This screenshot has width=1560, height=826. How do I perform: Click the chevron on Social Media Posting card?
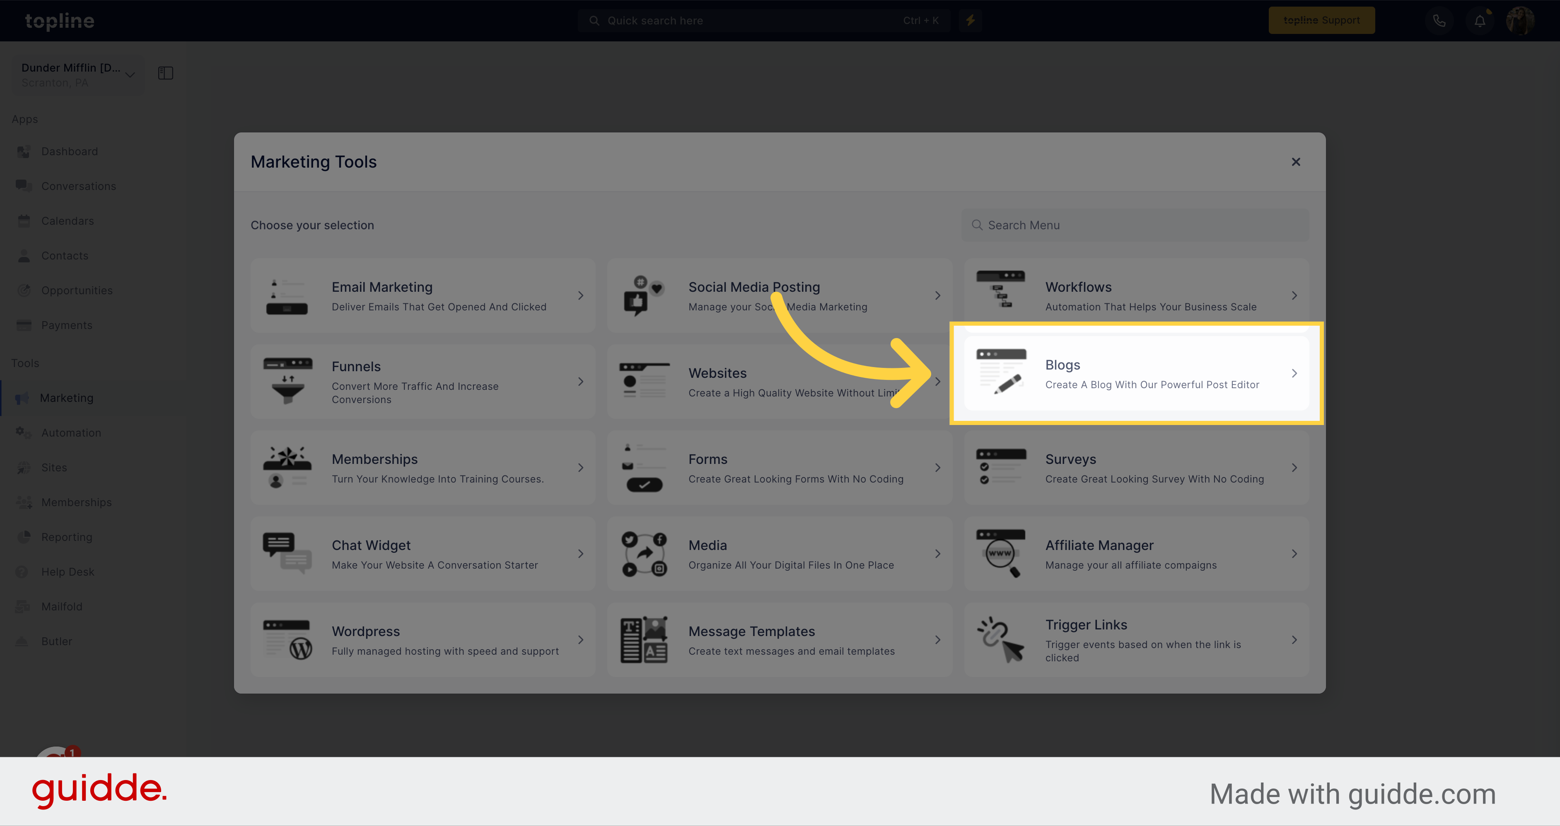click(937, 295)
